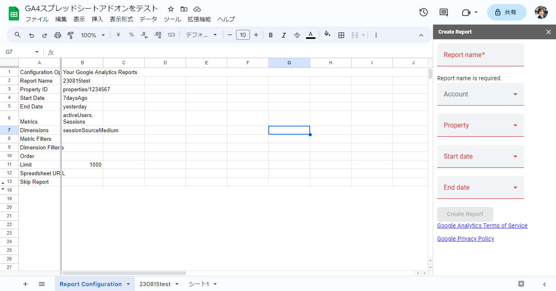
Task: Activate the paint format tool
Action: [x=70, y=35]
